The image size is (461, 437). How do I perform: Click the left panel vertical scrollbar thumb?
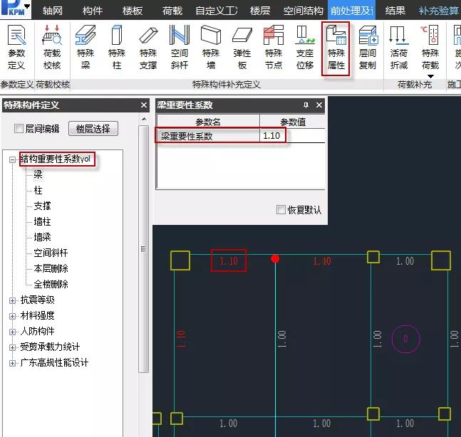[144, 249]
